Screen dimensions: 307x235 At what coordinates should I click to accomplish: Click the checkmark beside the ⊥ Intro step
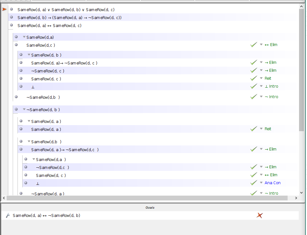(x=254, y=86)
